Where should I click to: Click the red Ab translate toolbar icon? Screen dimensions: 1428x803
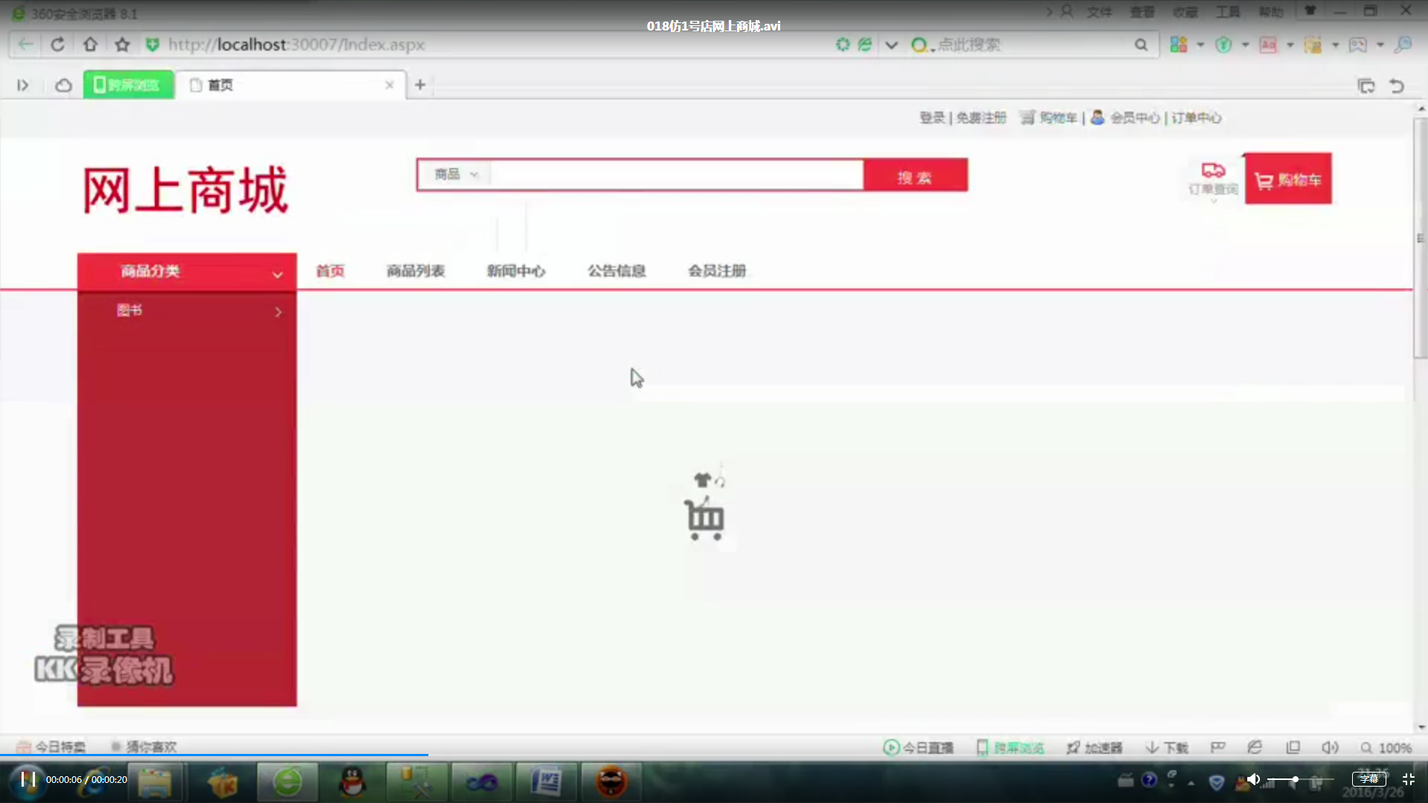(x=1268, y=45)
